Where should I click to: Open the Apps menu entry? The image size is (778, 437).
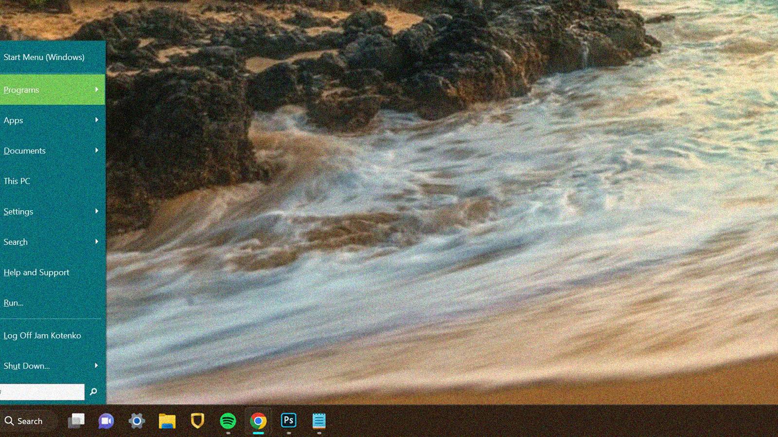click(13, 120)
